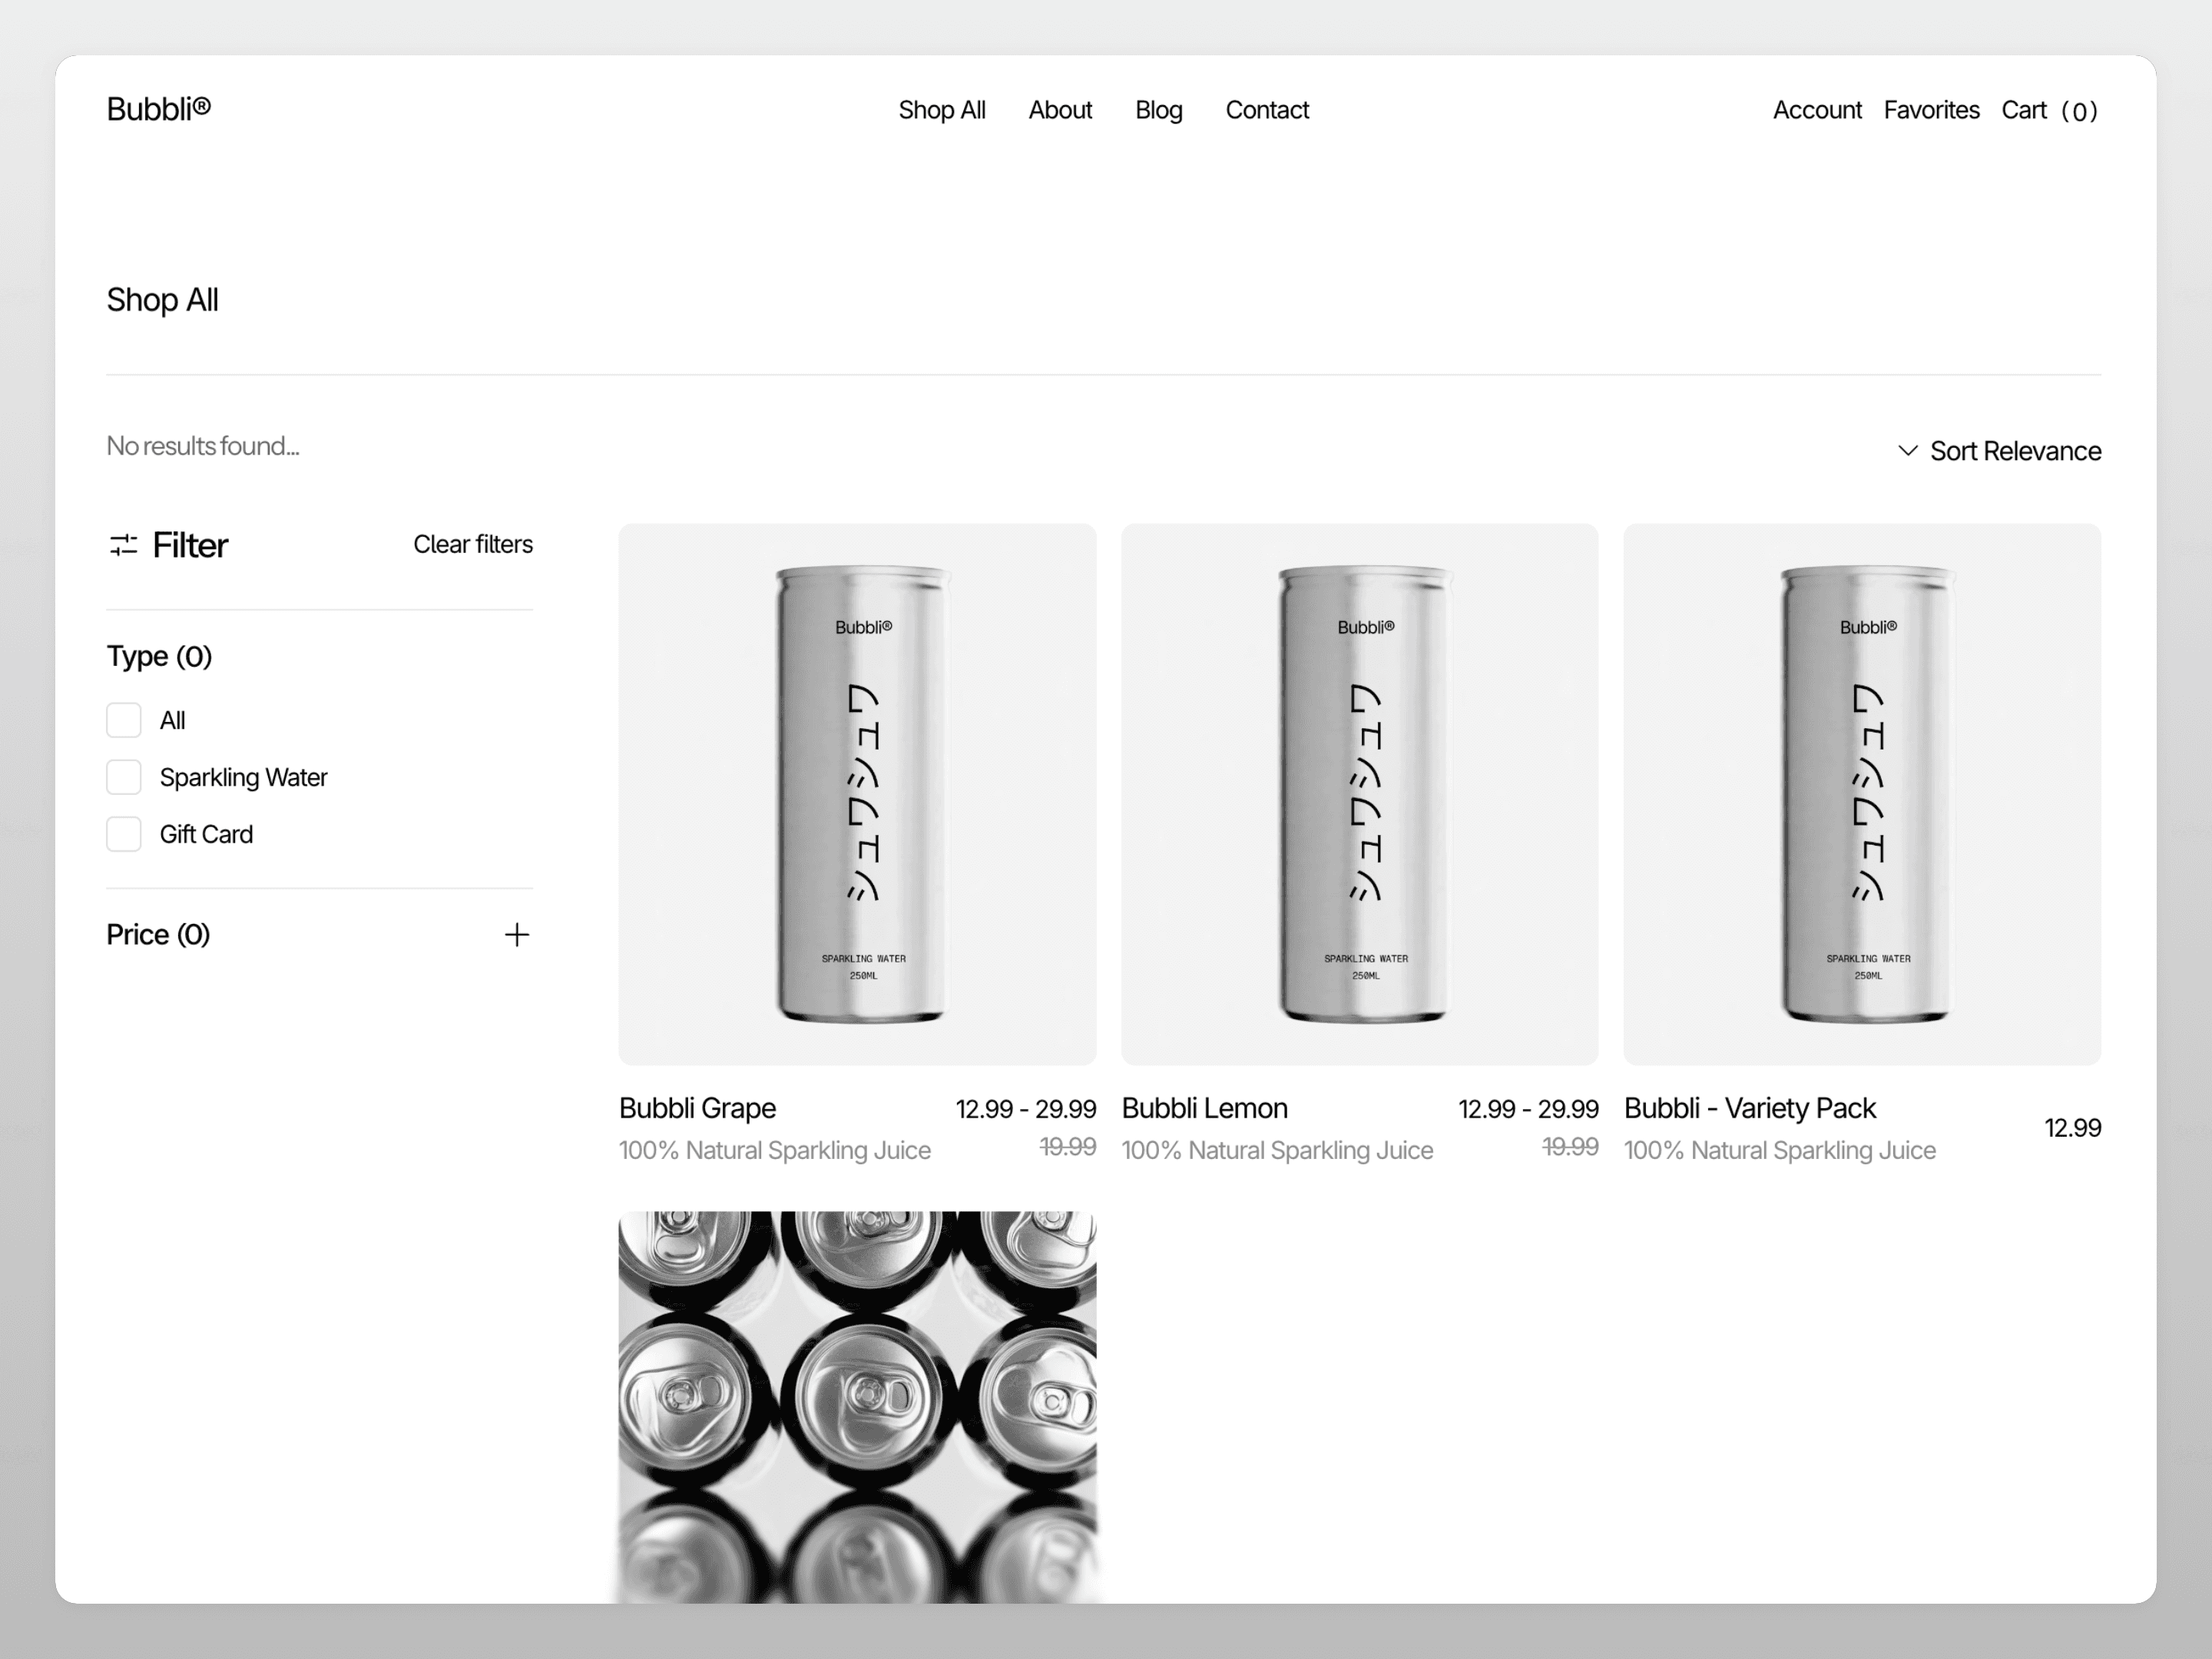The image size is (2212, 1659).
Task: Open the can tops product image
Action: click(857, 1407)
